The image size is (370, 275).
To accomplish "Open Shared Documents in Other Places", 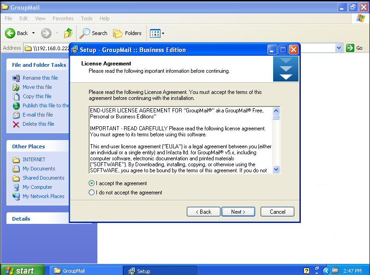I will pyautogui.click(x=43, y=178).
